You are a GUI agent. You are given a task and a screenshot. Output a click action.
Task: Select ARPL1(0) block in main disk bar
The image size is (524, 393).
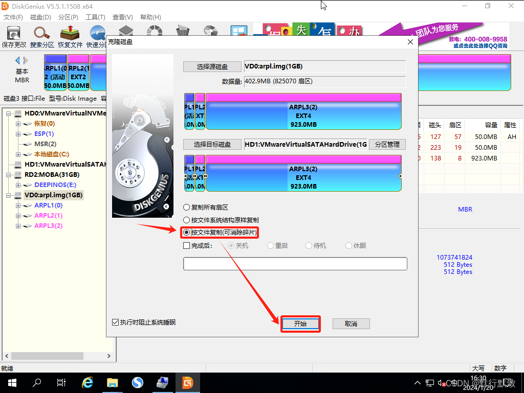(x=55, y=73)
